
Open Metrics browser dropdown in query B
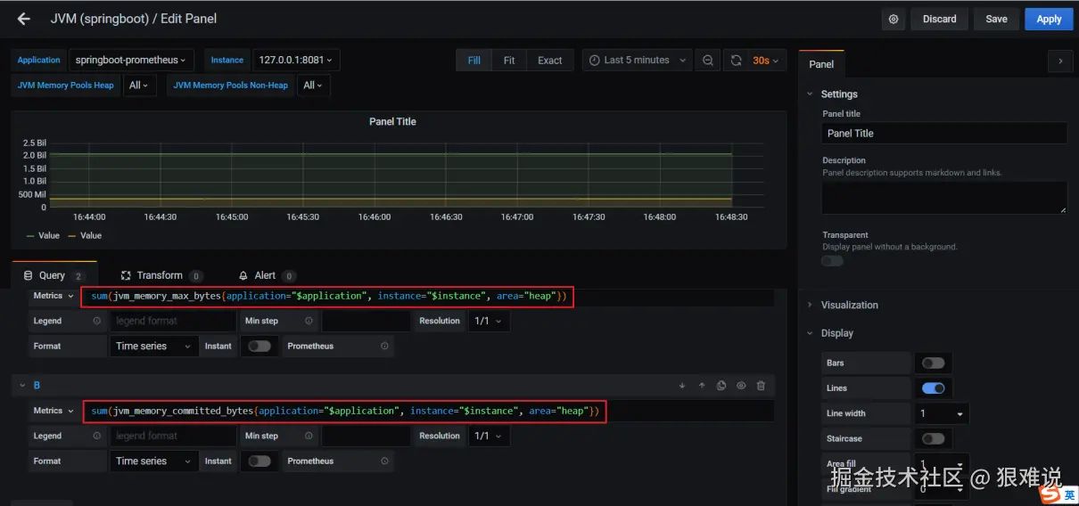click(53, 411)
